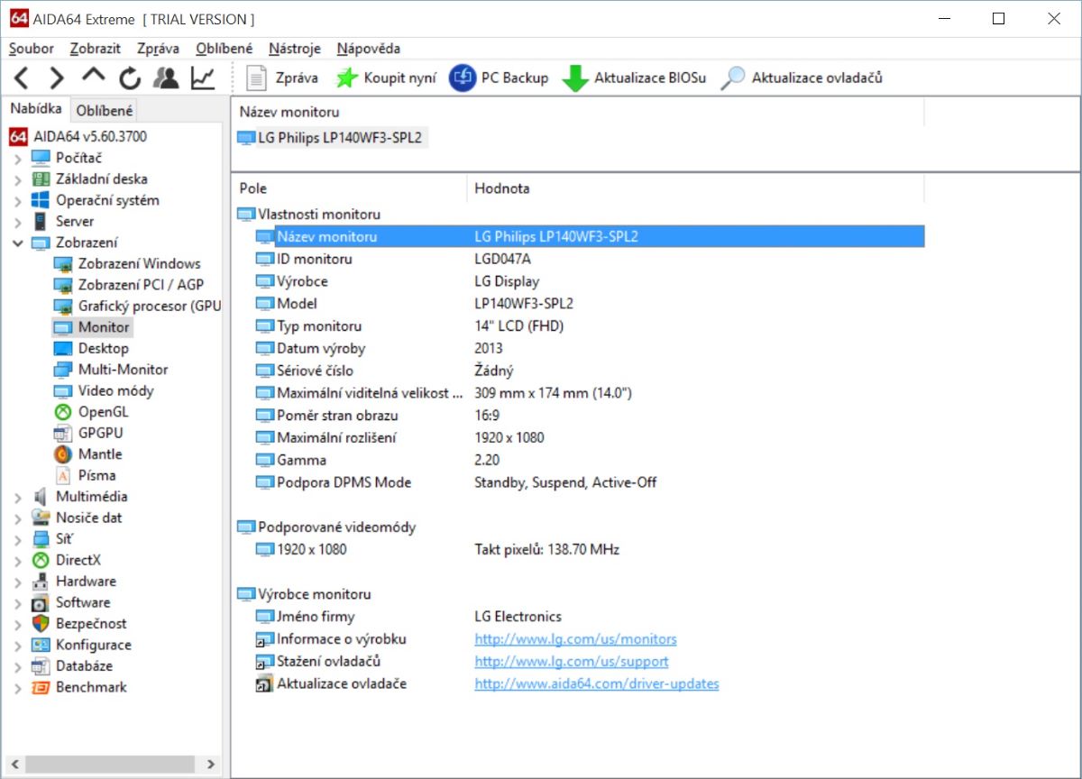Switch to the Oblíbené tab

click(104, 111)
